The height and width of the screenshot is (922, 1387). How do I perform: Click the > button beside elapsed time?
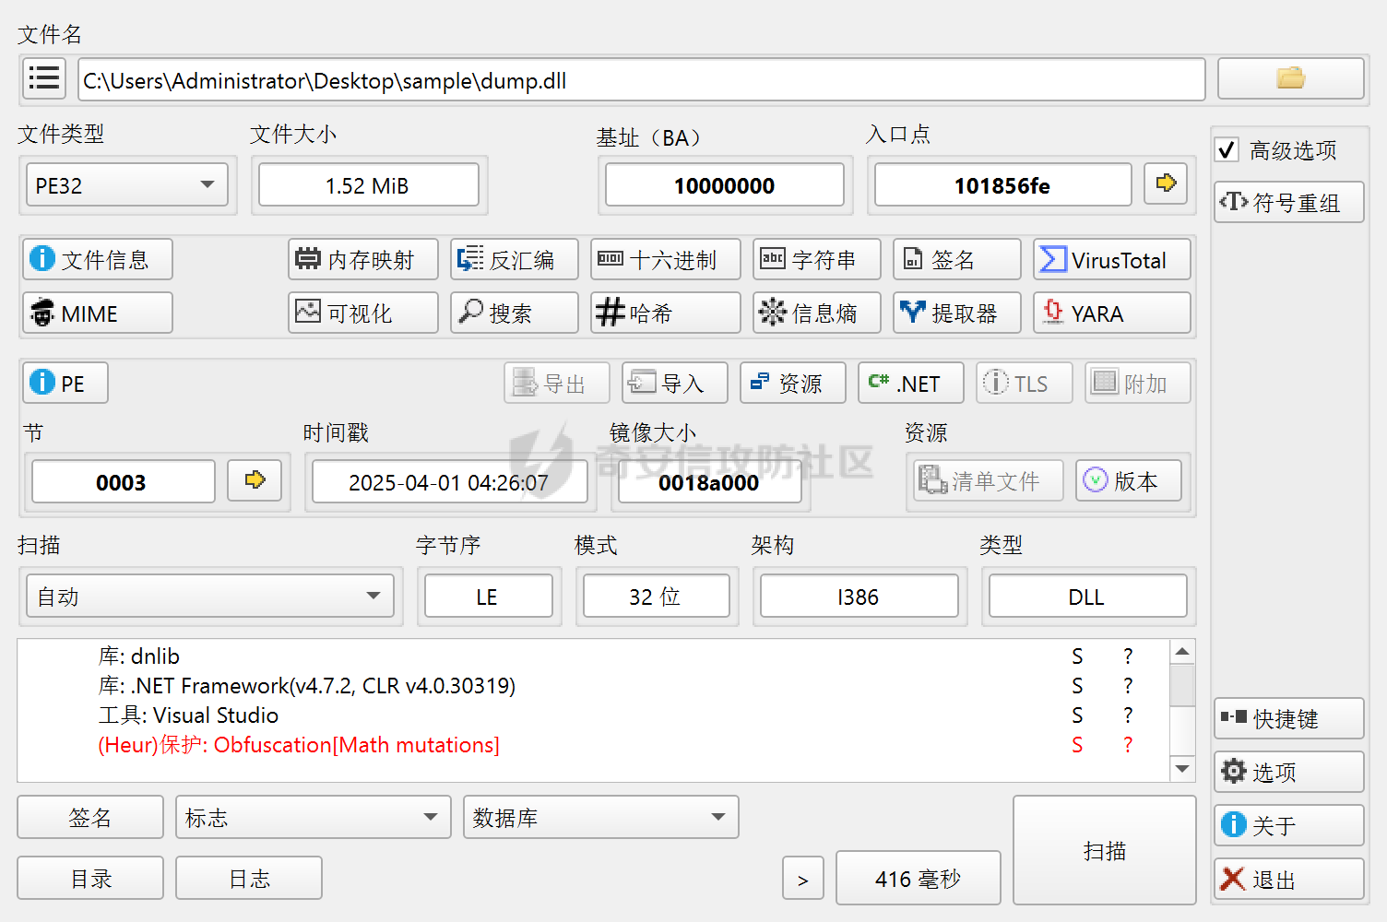[803, 878]
